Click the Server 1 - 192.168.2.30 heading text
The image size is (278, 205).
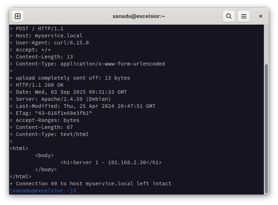[x=112, y=162]
